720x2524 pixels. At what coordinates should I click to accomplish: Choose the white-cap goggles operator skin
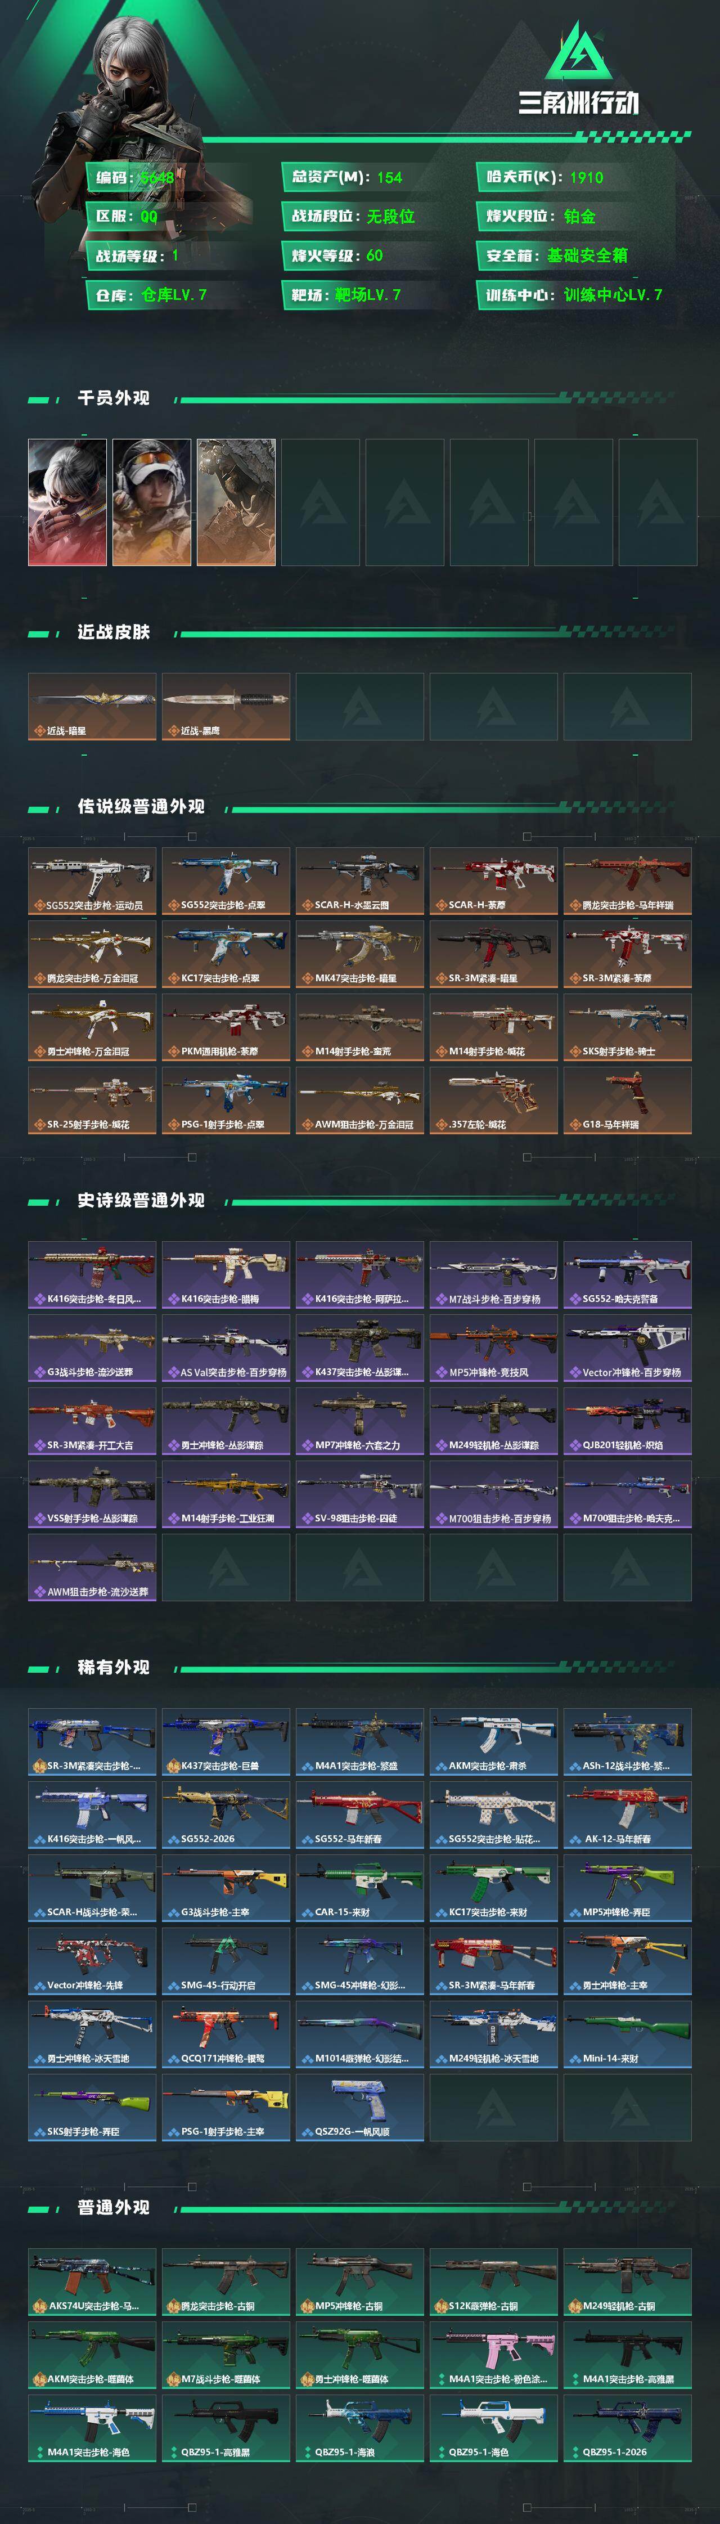tap(152, 502)
